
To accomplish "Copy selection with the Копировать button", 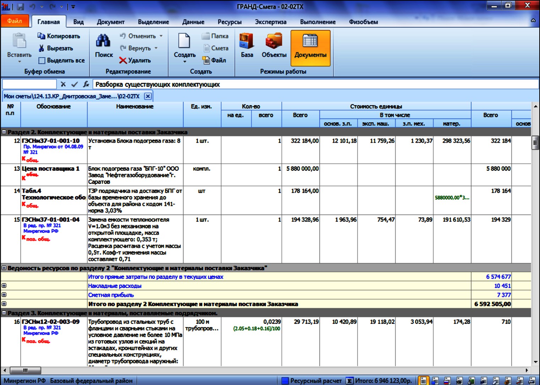I will pos(59,36).
